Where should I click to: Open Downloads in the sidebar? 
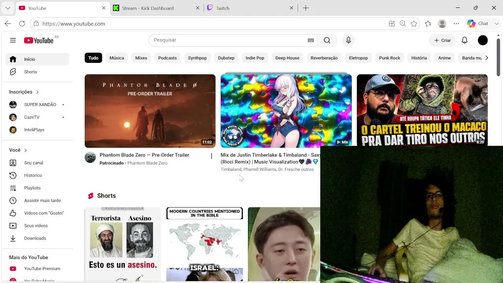click(37, 238)
